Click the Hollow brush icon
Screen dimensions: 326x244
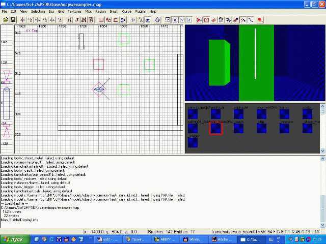[x=116, y=20]
